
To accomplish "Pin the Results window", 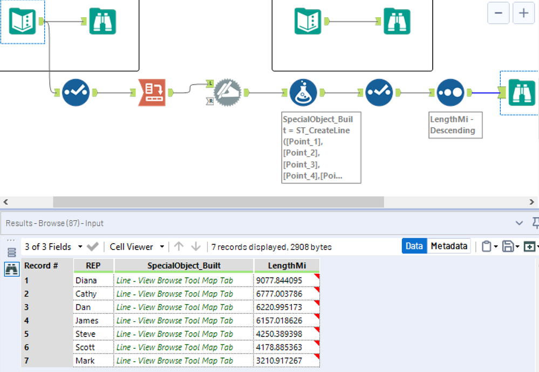I will pyautogui.click(x=535, y=223).
